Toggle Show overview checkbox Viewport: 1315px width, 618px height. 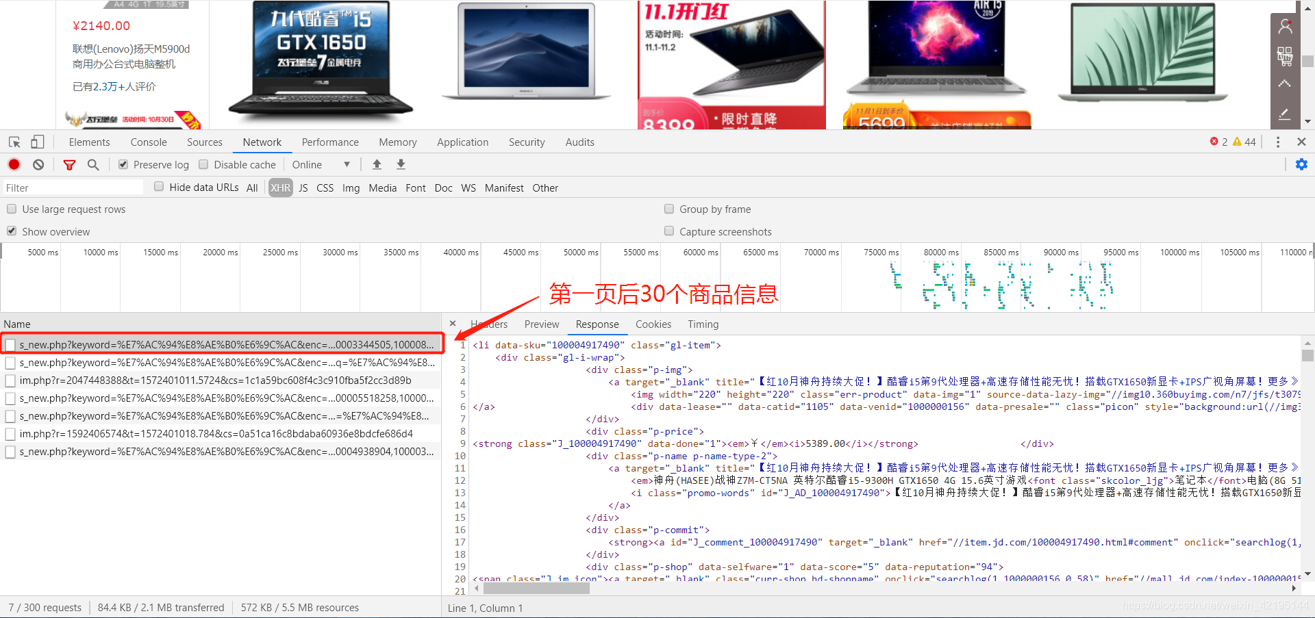[x=12, y=231]
